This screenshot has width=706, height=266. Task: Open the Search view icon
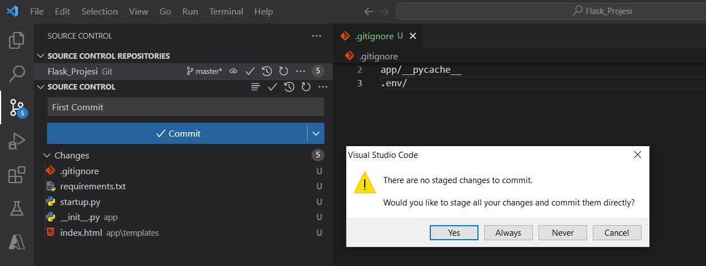17,73
